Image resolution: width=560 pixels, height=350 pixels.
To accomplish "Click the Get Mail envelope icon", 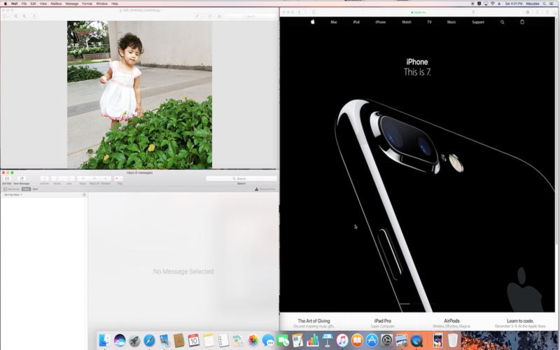I will coord(6,178).
